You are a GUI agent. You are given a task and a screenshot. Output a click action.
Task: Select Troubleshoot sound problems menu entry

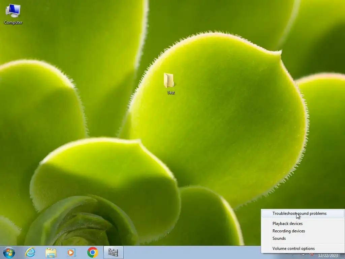tap(303, 213)
